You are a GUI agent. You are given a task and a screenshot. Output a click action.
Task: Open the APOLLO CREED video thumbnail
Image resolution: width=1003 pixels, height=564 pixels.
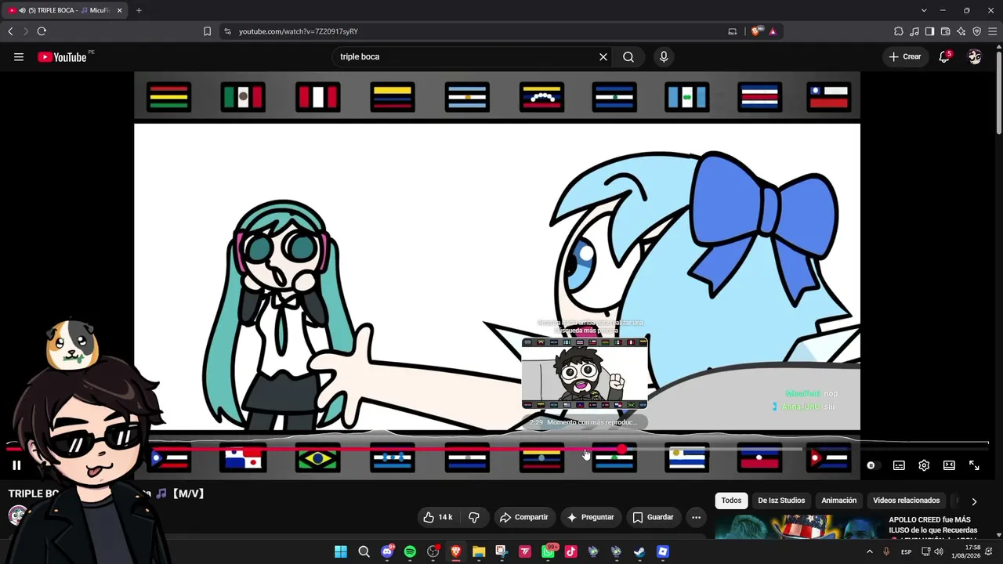click(798, 527)
